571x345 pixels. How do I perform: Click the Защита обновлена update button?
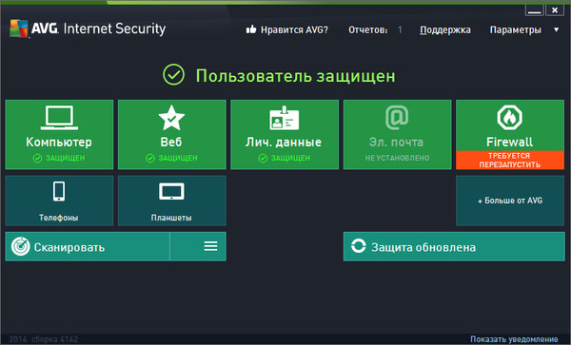click(454, 246)
